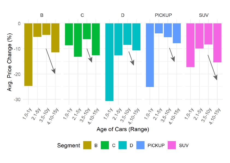This screenshot has height=163, width=230.
Task: Click the pink 10-15y bar in SUV panel
Action: (x=217, y=43)
